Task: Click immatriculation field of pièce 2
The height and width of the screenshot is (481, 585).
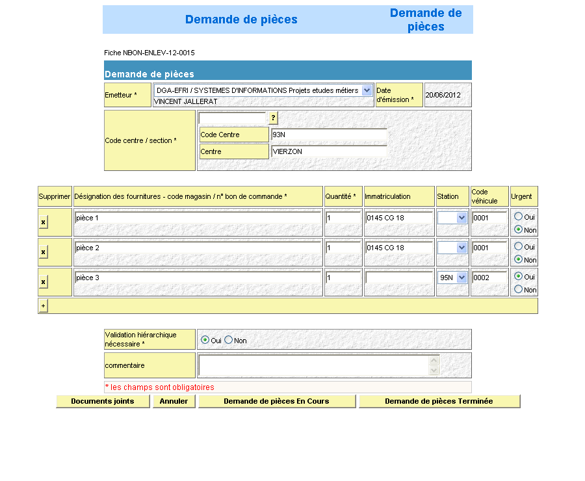Action: point(399,248)
